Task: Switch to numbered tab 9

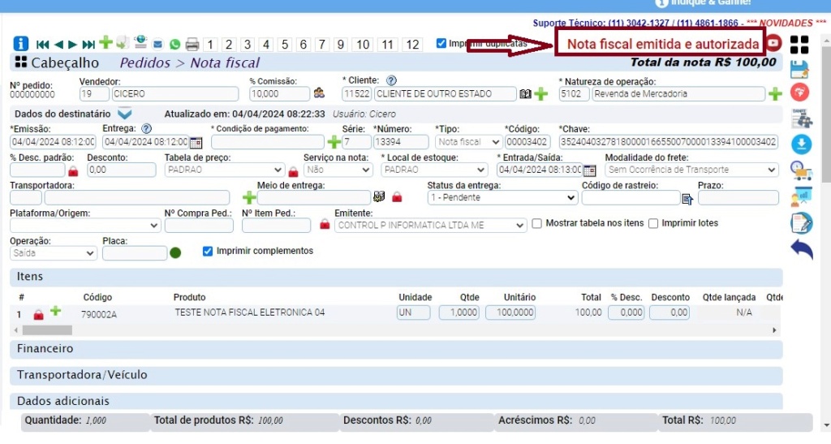Action: (340, 45)
